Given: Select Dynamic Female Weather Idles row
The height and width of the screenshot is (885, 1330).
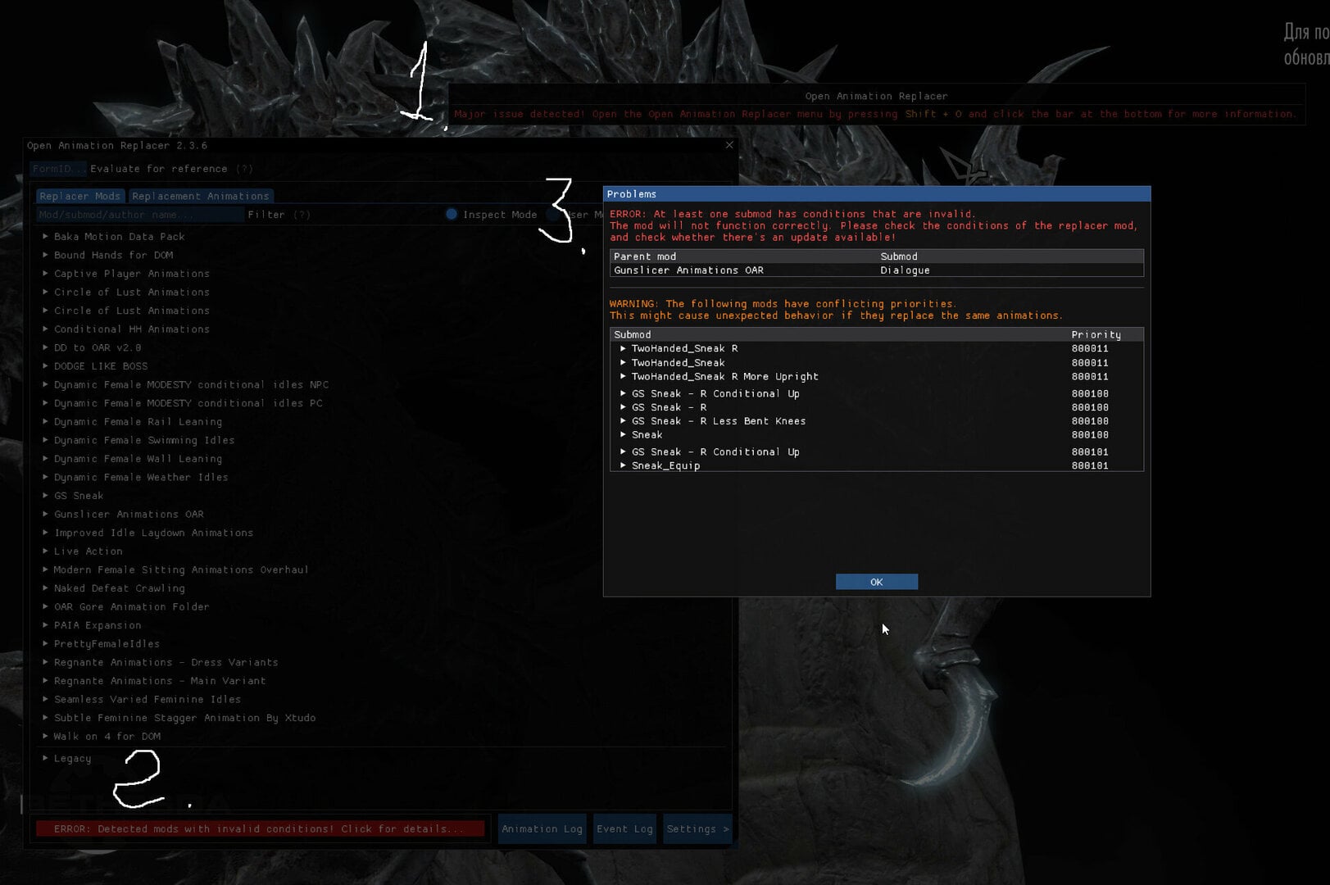Looking at the screenshot, I should (x=141, y=477).
